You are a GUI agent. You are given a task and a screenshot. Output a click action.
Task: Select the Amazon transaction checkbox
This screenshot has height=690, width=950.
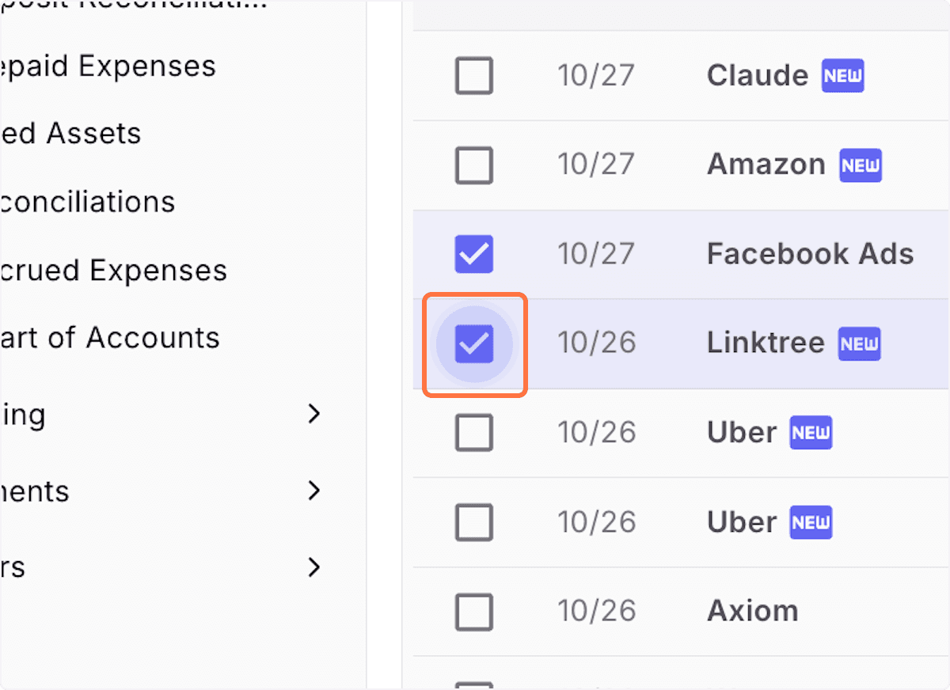[473, 165]
